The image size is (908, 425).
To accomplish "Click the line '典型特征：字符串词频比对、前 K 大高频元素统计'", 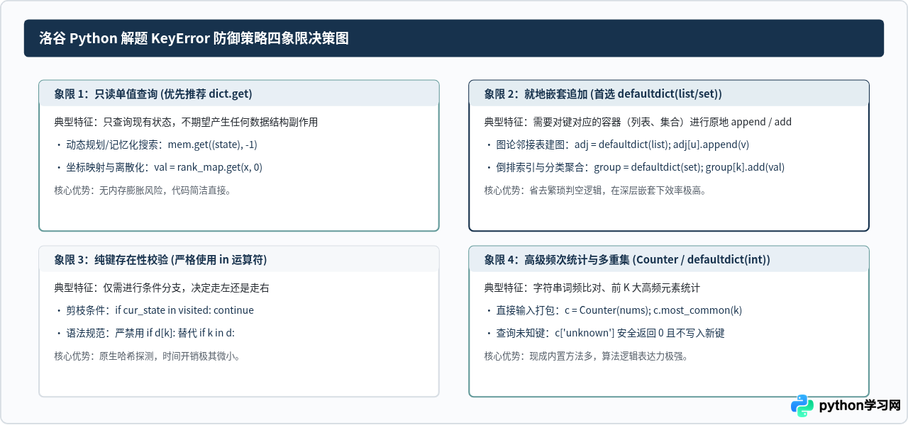I will pos(592,288).
